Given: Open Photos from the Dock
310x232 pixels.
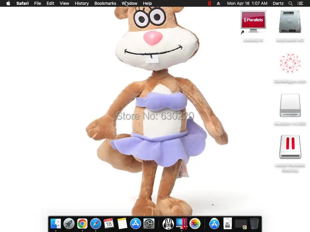Looking at the screenshot, I should pyautogui.click(x=195, y=224).
